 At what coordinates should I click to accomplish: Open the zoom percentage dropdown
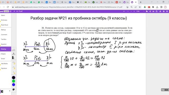click(x=138, y=11)
